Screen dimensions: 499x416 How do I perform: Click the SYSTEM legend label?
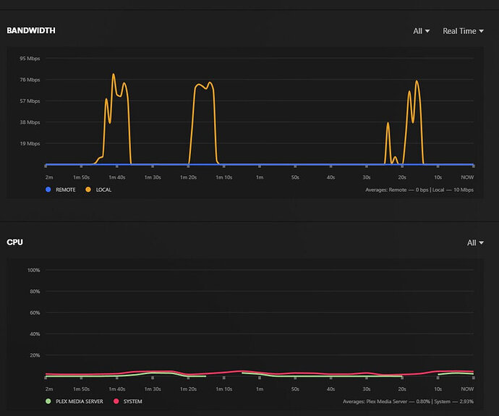click(133, 402)
